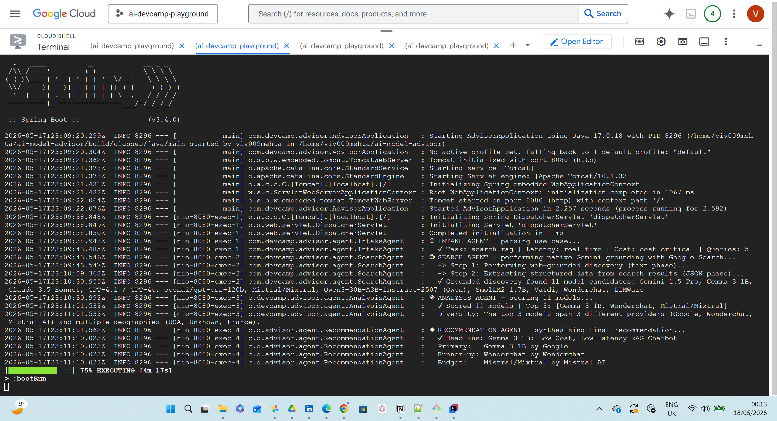Click 'Runner-up: Wonderchat by Wonderchat' log line
The height and width of the screenshot is (421, 777).
[511, 354]
